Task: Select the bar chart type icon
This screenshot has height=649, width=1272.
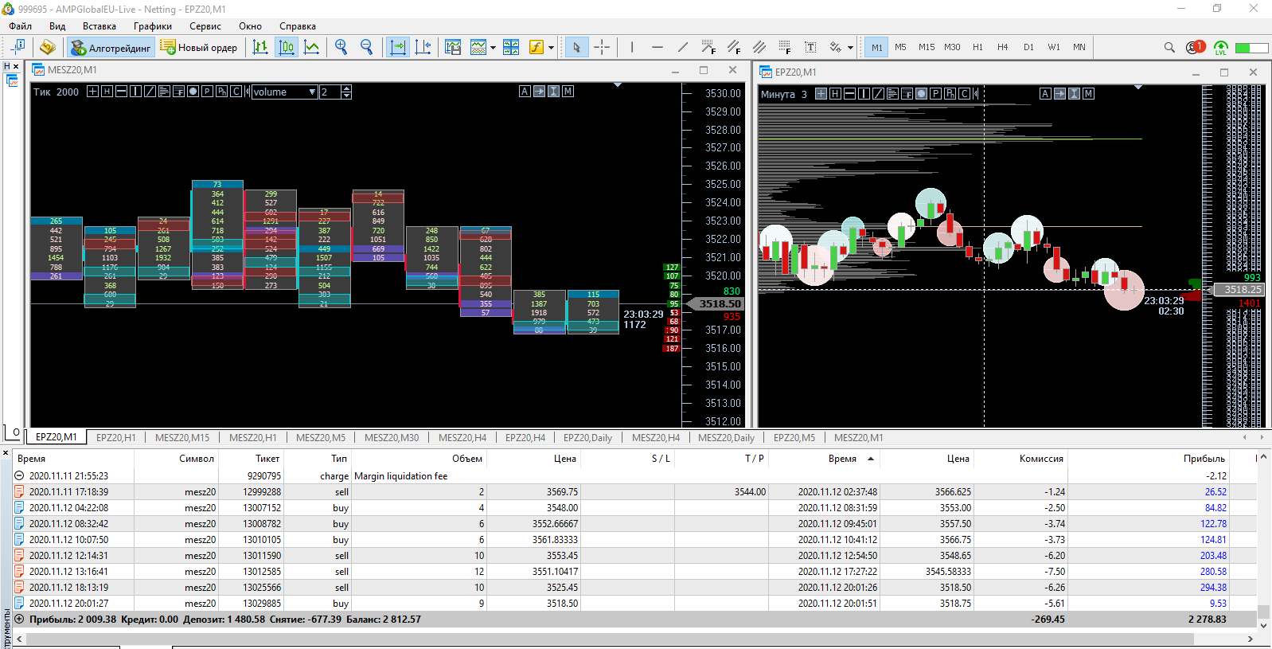Action: coord(260,47)
